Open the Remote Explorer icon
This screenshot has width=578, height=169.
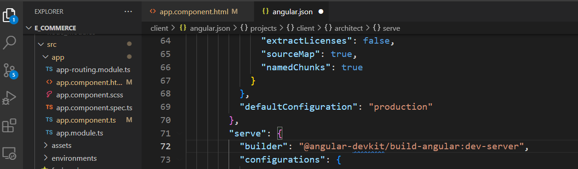point(10,153)
